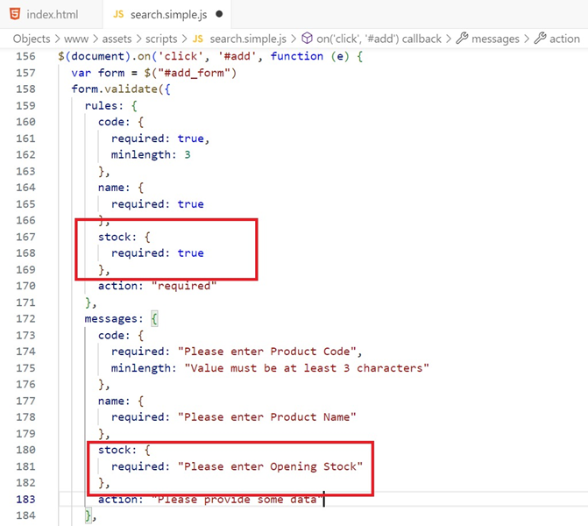588x526 pixels.
Task: Open the messages breadcrumb symbol list
Action: 495,39
